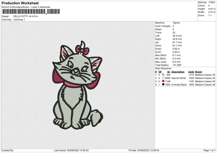Click the 'Page 1 of 1' footer text
This screenshot has width=217, height=153.
point(209,150)
